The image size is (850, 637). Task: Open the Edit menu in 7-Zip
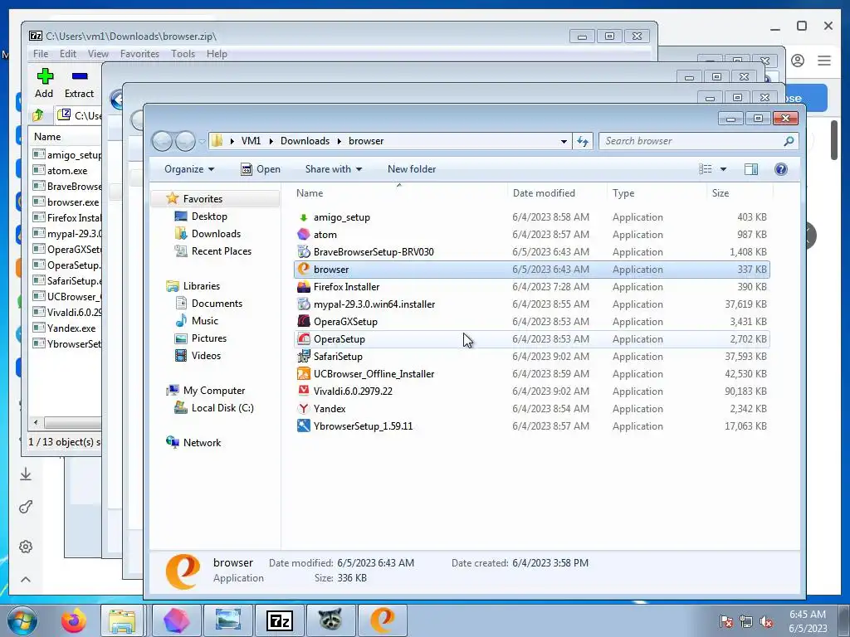pyautogui.click(x=68, y=54)
